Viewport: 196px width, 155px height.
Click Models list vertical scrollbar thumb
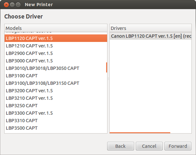[x=106, y=67]
